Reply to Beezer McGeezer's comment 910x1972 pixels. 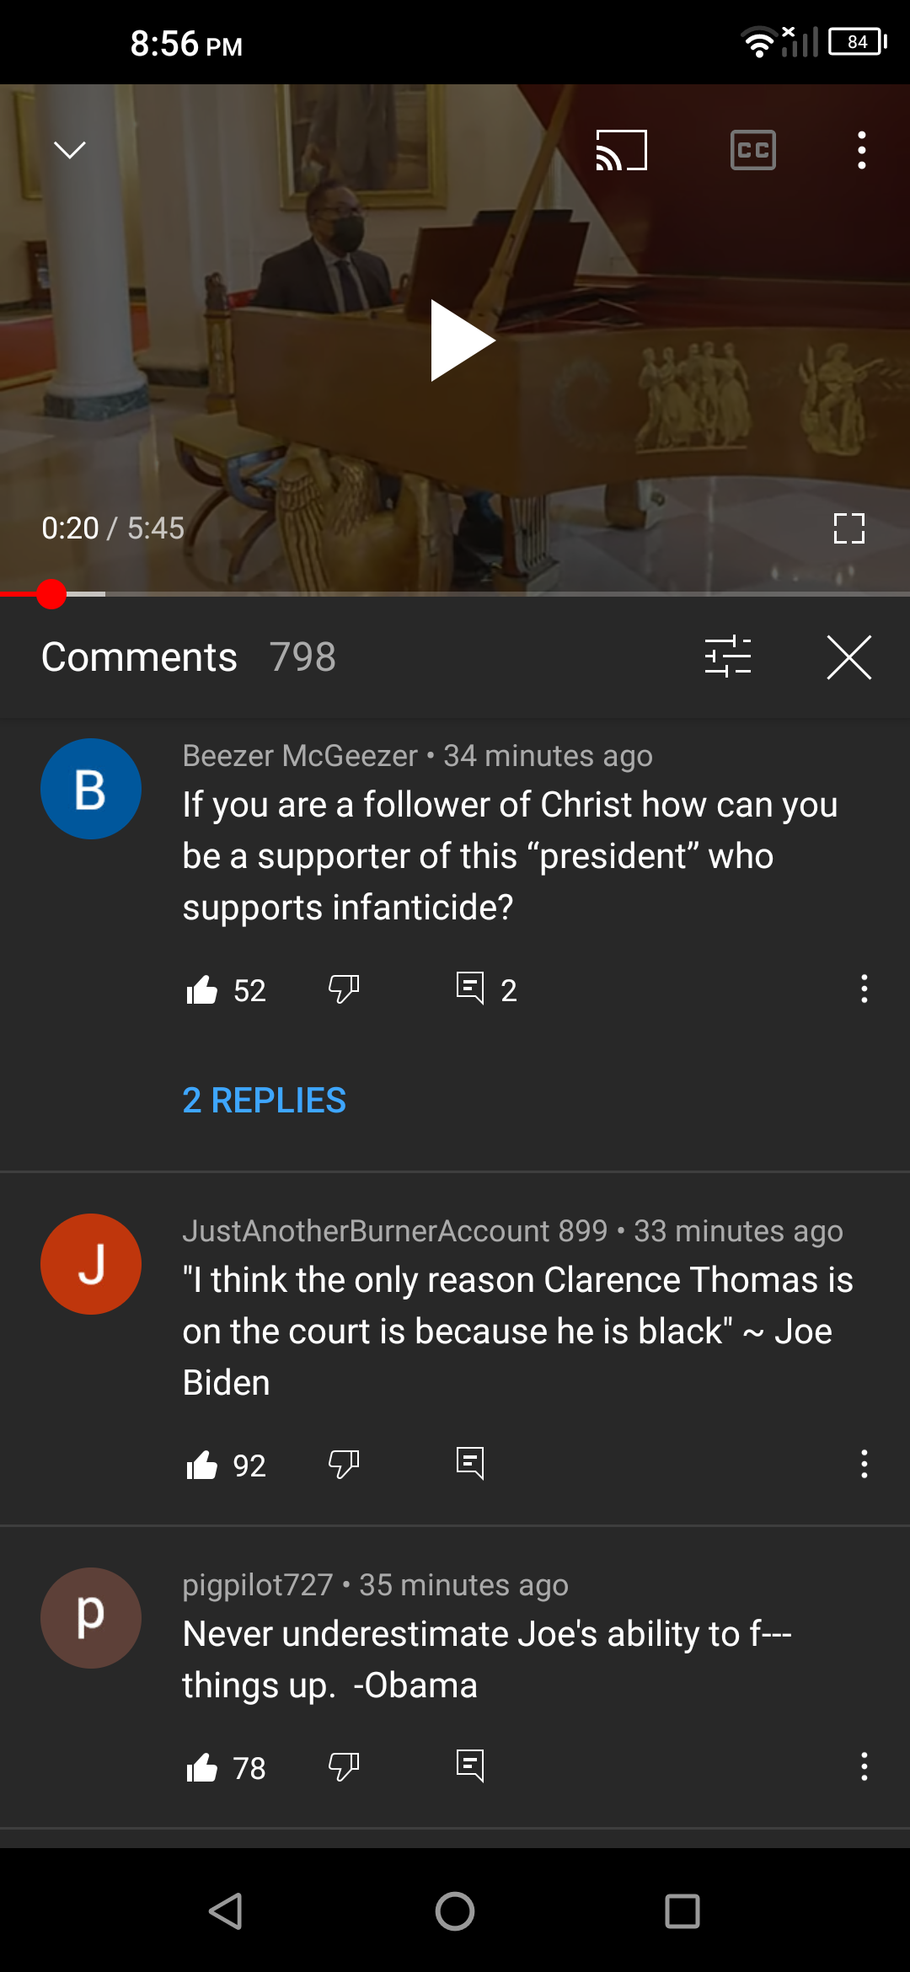point(470,989)
